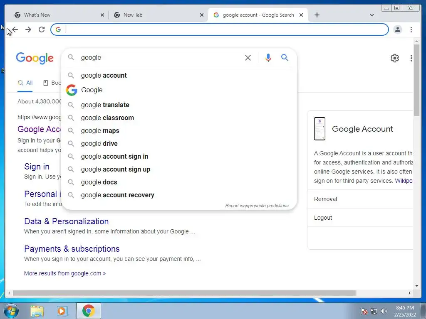Screen dimensions: 426x319
Task: Close the What's New tab
Action: (102, 15)
